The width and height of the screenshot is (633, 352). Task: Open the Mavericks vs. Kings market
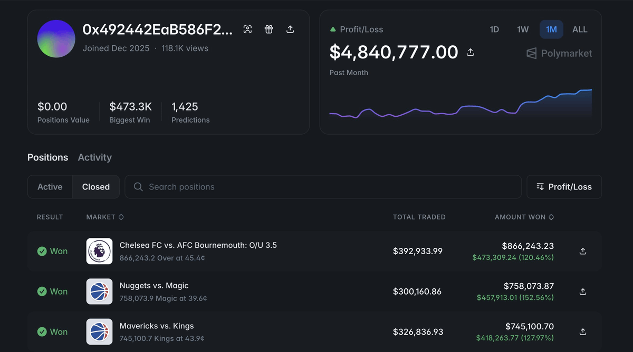tap(157, 326)
